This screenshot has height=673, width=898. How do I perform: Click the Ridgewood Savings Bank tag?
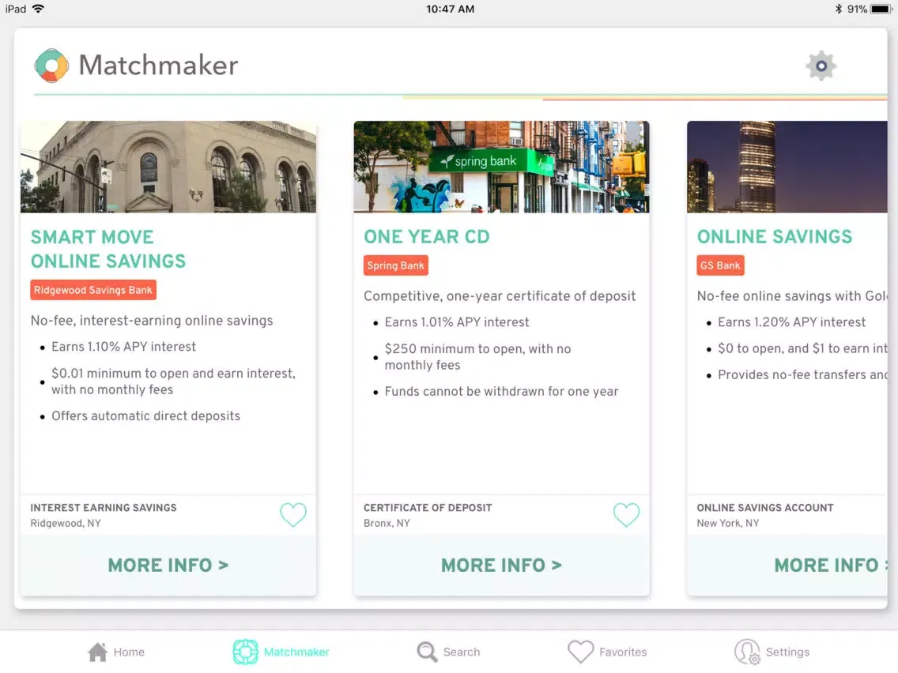[x=93, y=290]
